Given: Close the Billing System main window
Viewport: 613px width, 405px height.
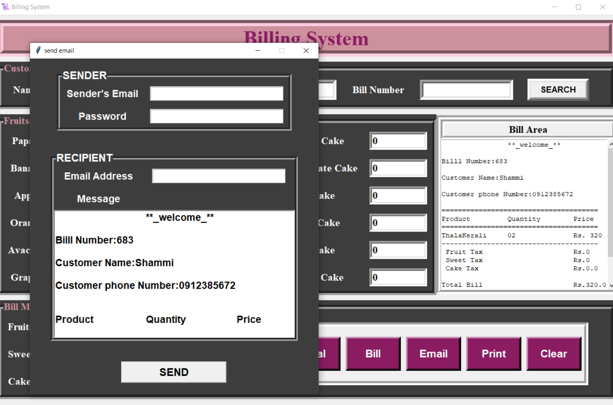Looking at the screenshot, I should coord(602,7).
